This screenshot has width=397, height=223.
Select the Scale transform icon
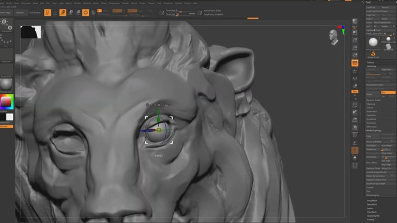(x=71, y=12)
